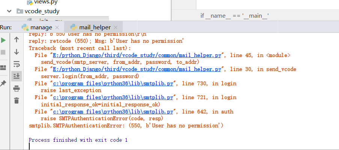
Task: Close the mail_helper run tab
Action: [x=116, y=28]
